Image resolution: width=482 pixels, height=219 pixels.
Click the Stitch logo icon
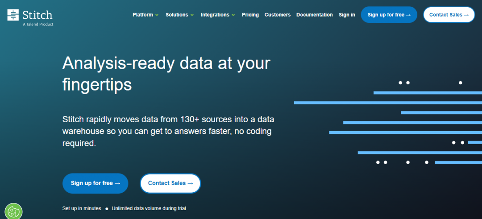point(13,15)
